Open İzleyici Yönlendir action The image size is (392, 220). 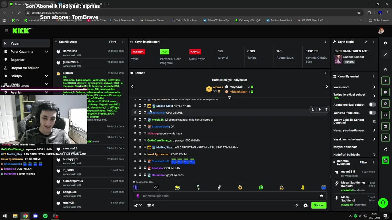345,147
